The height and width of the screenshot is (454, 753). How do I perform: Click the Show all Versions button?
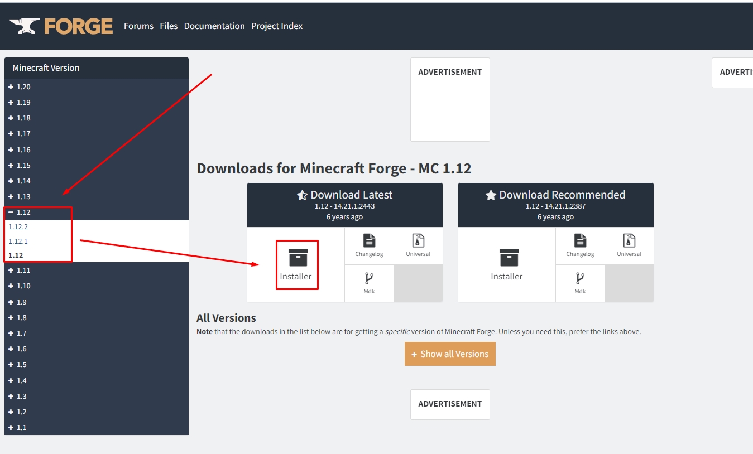450,354
